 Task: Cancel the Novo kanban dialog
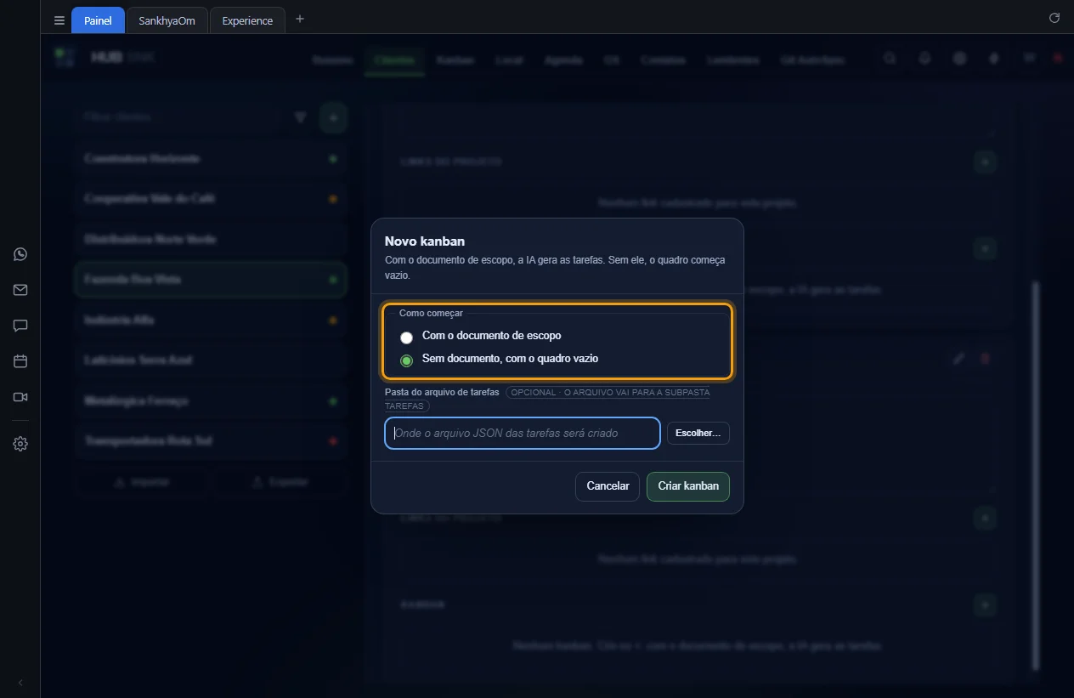click(608, 486)
